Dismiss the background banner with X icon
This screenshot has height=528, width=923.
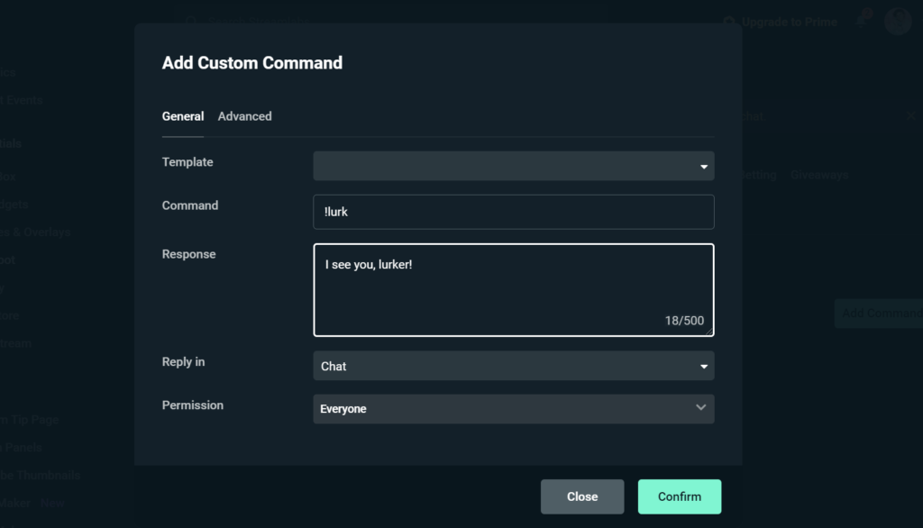(910, 116)
